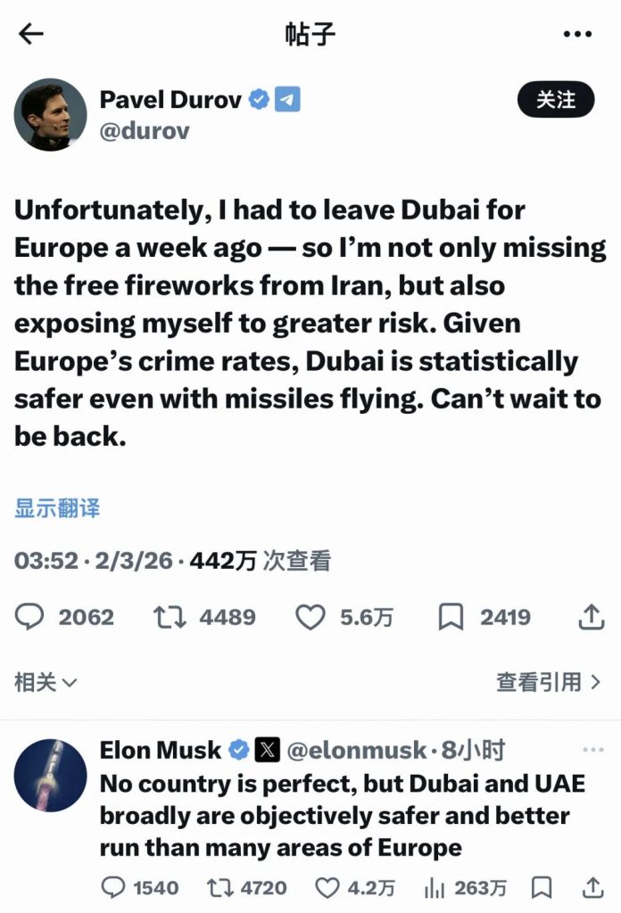
Task: Tap the 关注 follow button
Action: click(x=556, y=100)
